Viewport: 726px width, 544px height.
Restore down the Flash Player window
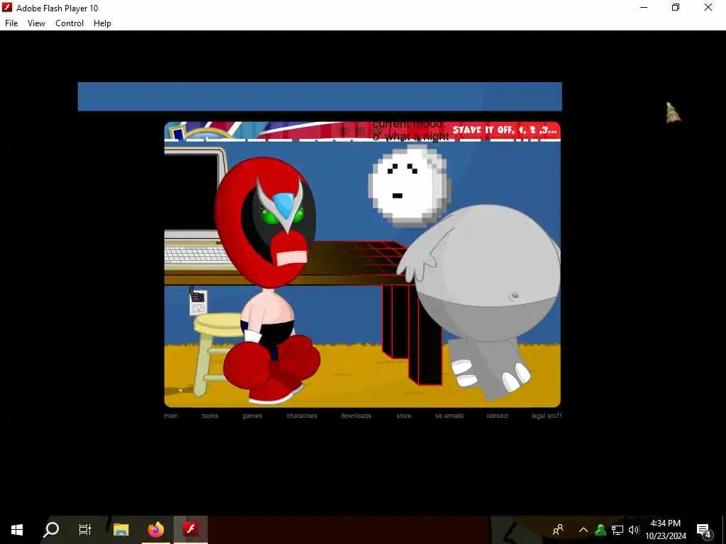(x=676, y=7)
